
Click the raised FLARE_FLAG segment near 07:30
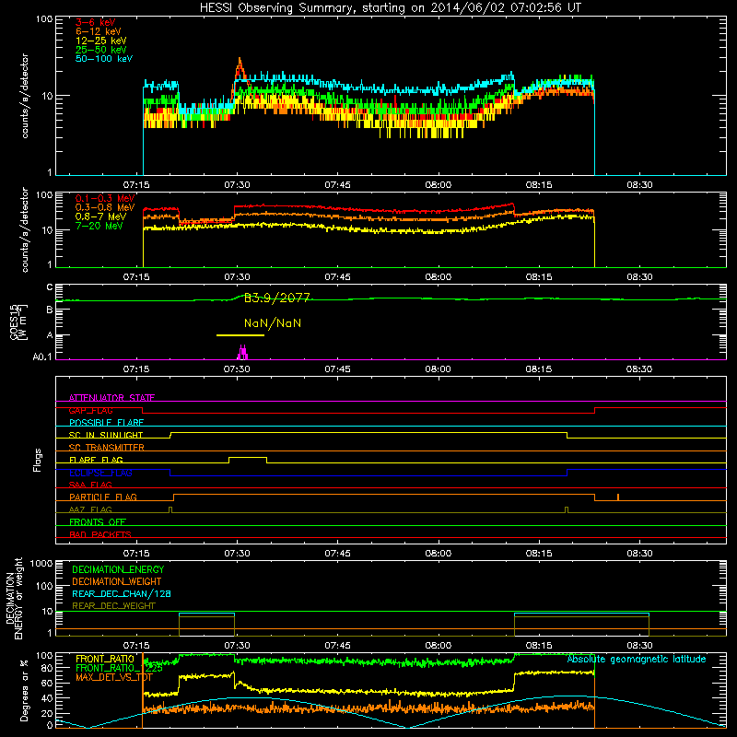click(248, 458)
